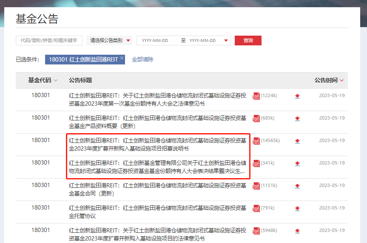The height and width of the screenshot is (243, 367).
Task: Download the 14565k prospectus announcement
Action: 297,141
